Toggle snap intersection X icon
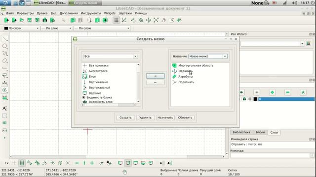Viewport: 316px width, 177px height. coord(68,163)
